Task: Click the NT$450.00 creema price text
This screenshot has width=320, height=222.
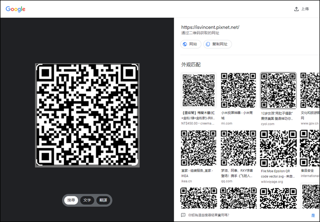Action: (x=190, y=124)
